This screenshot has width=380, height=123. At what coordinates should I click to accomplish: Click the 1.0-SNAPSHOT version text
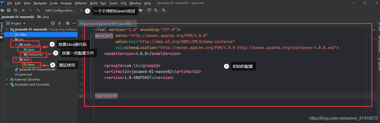[x=138, y=78]
